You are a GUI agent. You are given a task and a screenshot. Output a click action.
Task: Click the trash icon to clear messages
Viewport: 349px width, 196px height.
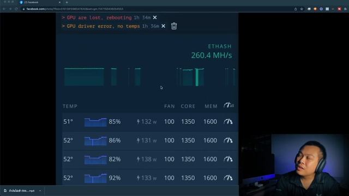(x=174, y=26)
